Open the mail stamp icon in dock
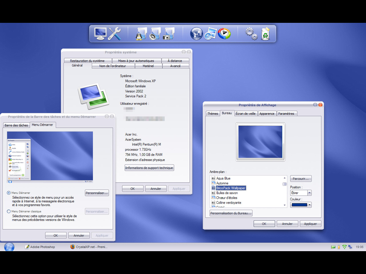The height and width of the screenshot is (274, 366). (x=210, y=34)
